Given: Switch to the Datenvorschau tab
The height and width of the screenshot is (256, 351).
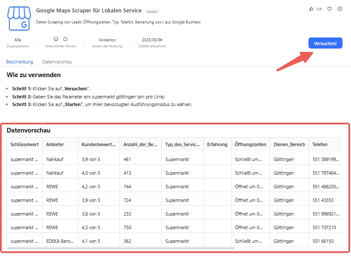Looking at the screenshot, I should [x=57, y=62].
